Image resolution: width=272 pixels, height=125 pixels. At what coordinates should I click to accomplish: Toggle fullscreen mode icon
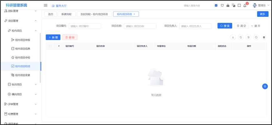[239, 5]
